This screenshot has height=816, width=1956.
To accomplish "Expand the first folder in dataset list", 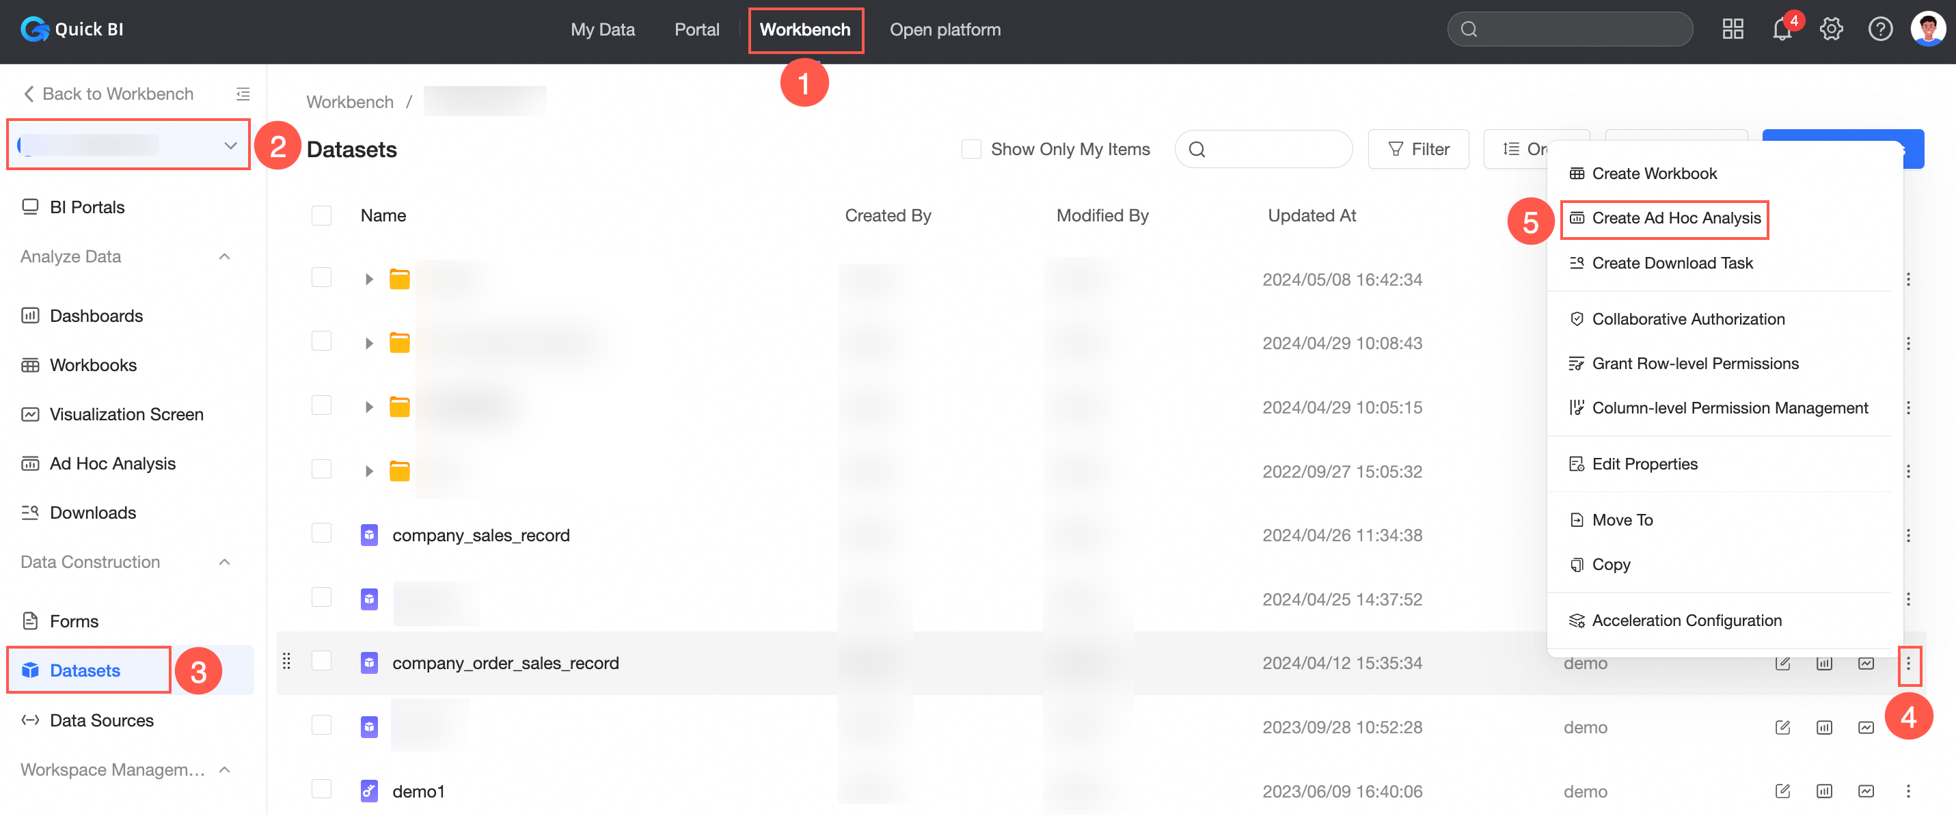I will (369, 280).
